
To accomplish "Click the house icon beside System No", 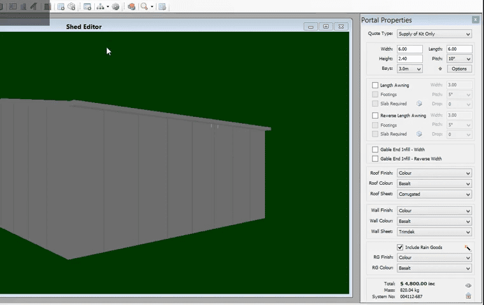I will pos(468,295).
